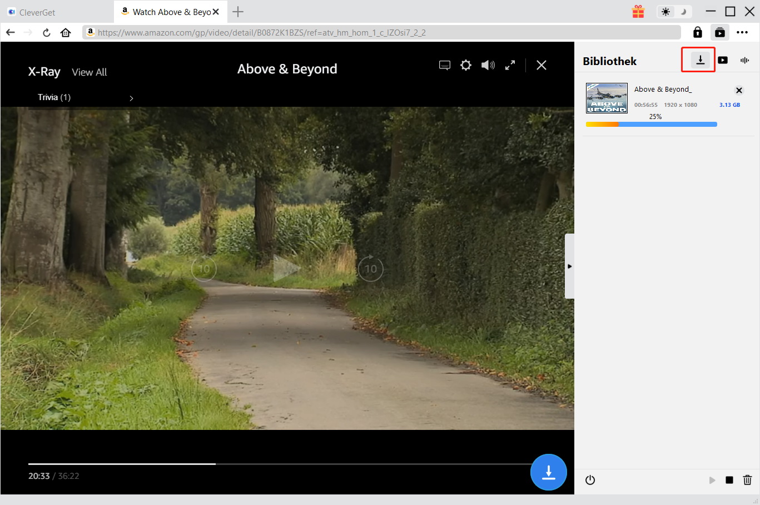Toggle the lock icon in toolbar
The height and width of the screenshot is (505, 760).
pyautogui.click(x=697, y=32)
